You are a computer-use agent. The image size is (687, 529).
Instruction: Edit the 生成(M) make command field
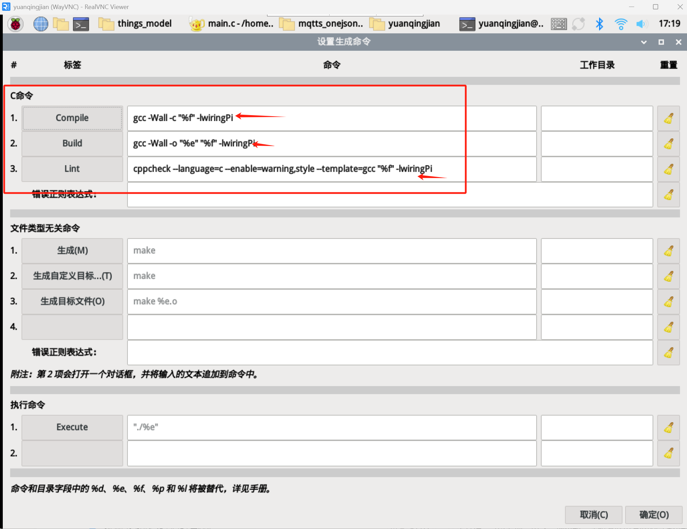pos(332,251)
